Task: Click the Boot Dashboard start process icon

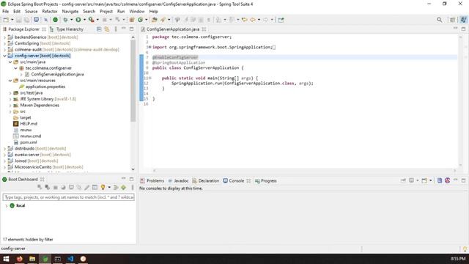Action: (40, 188)
